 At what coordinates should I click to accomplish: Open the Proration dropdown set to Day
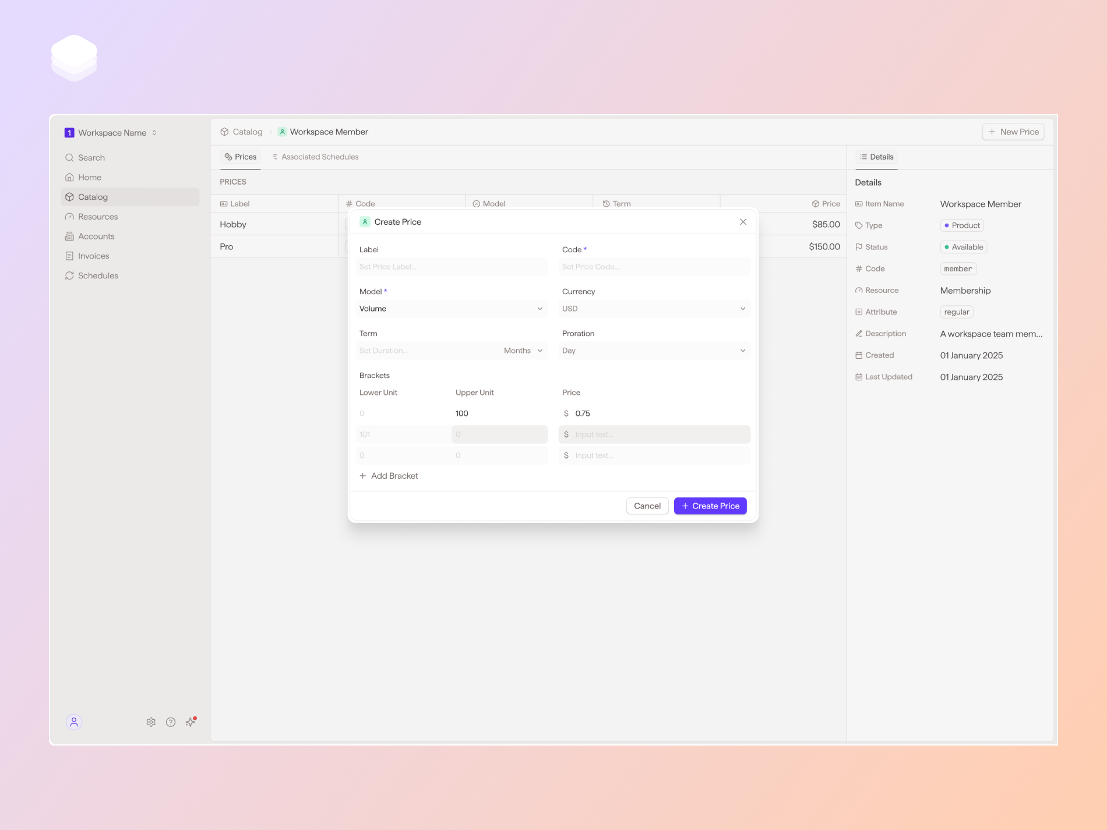pyautogui.click(x=654, y=351)
